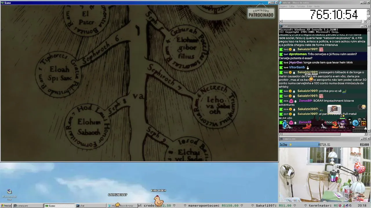Click the Iniciar start button
Viewport: 371px width, 208px height.
click(6, 206)
